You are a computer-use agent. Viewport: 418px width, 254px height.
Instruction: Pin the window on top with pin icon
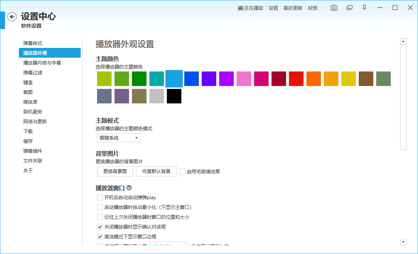[x=365, y=8]
